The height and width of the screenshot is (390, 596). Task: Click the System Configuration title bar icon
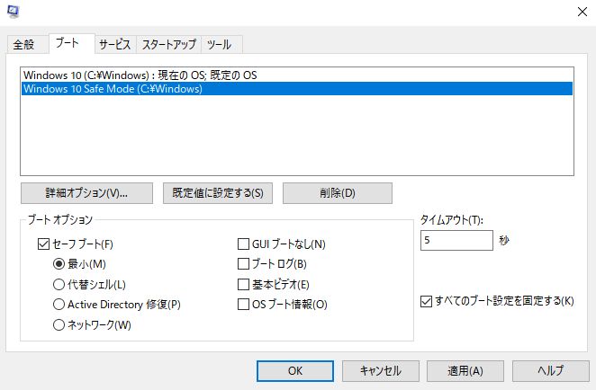pos(14,12)
